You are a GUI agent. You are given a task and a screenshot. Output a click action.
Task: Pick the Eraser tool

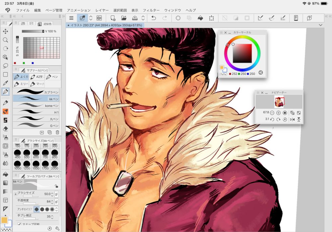[5, 129]
